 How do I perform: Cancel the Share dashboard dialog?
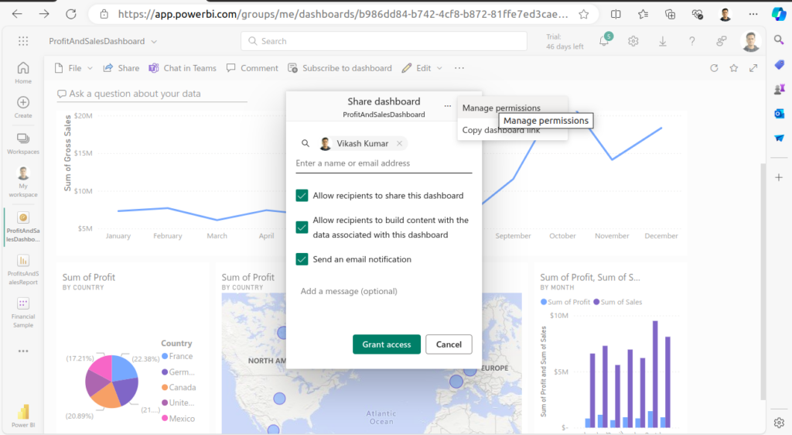pyautogui.click(x=449, y=344)
